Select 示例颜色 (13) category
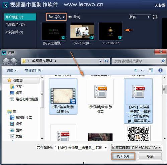 (15, 25)
